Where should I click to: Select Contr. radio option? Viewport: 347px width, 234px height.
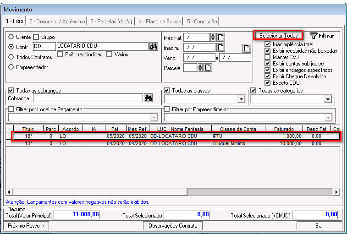pos(11,47)
